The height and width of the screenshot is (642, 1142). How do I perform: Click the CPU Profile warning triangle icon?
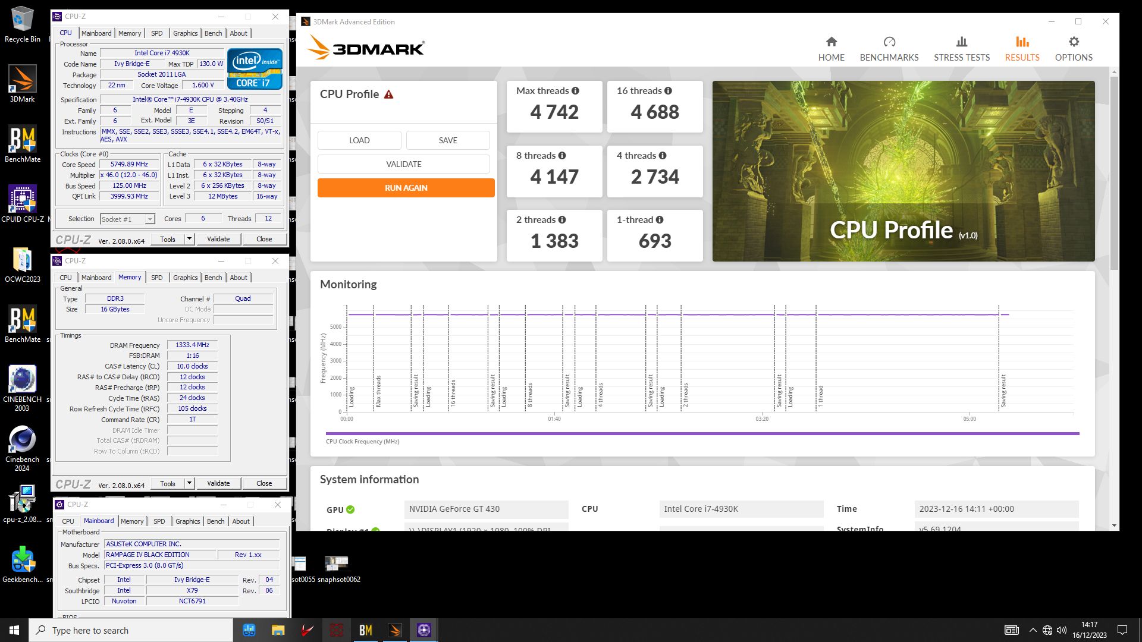(x=388, y=95)
